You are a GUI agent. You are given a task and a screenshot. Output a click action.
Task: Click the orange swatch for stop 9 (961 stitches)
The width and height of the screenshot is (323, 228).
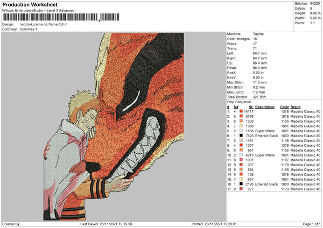[241, 150]
